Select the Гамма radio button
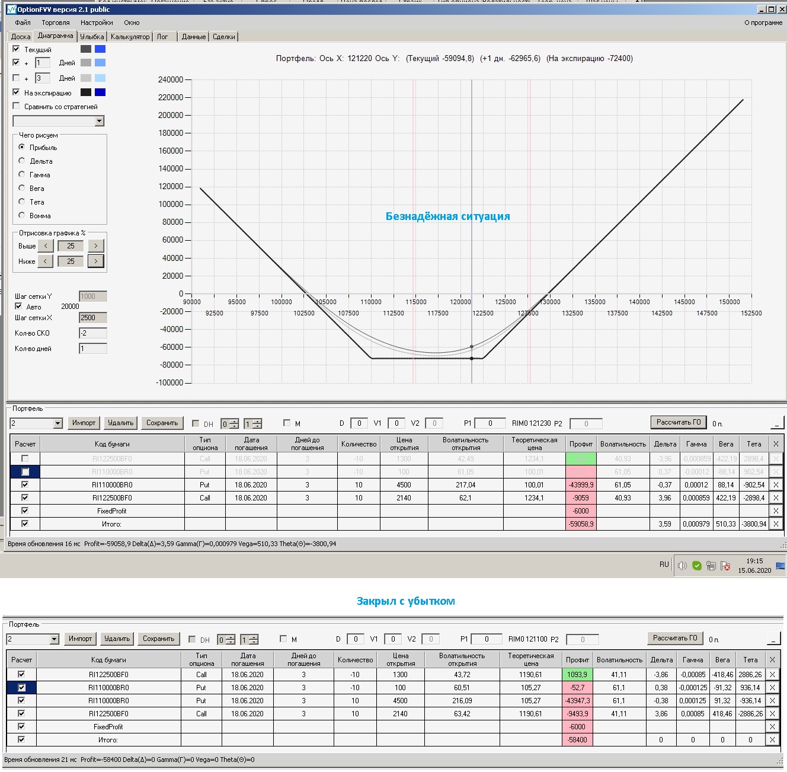This screenshot has height=772, width=787. (22, 174)
